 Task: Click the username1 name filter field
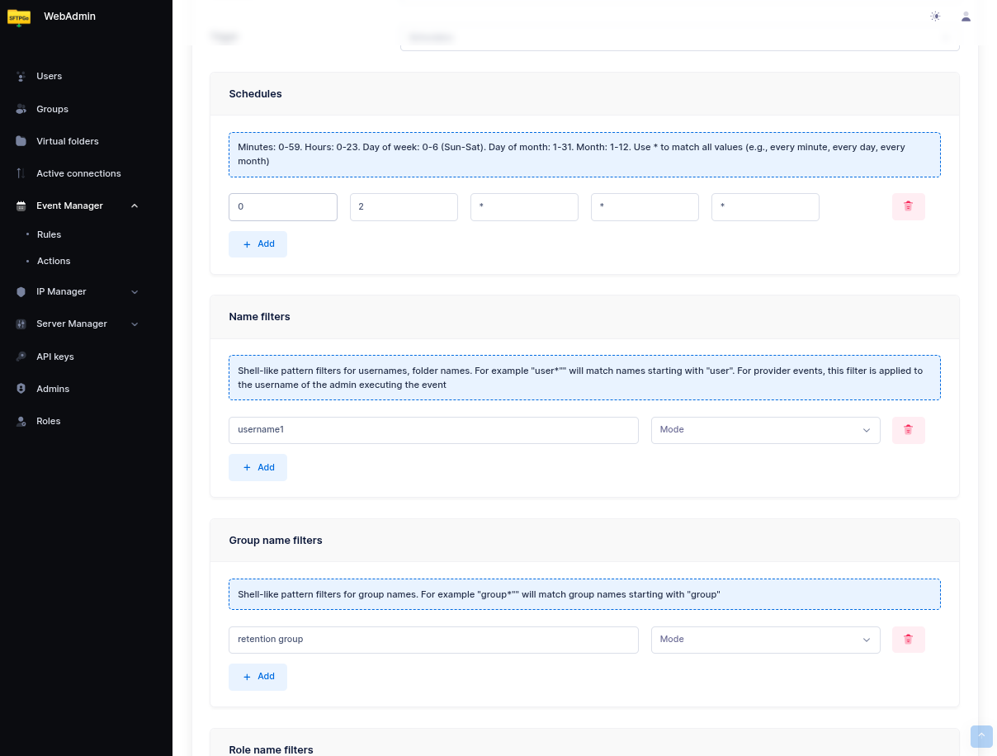click(x=433, y=430)
